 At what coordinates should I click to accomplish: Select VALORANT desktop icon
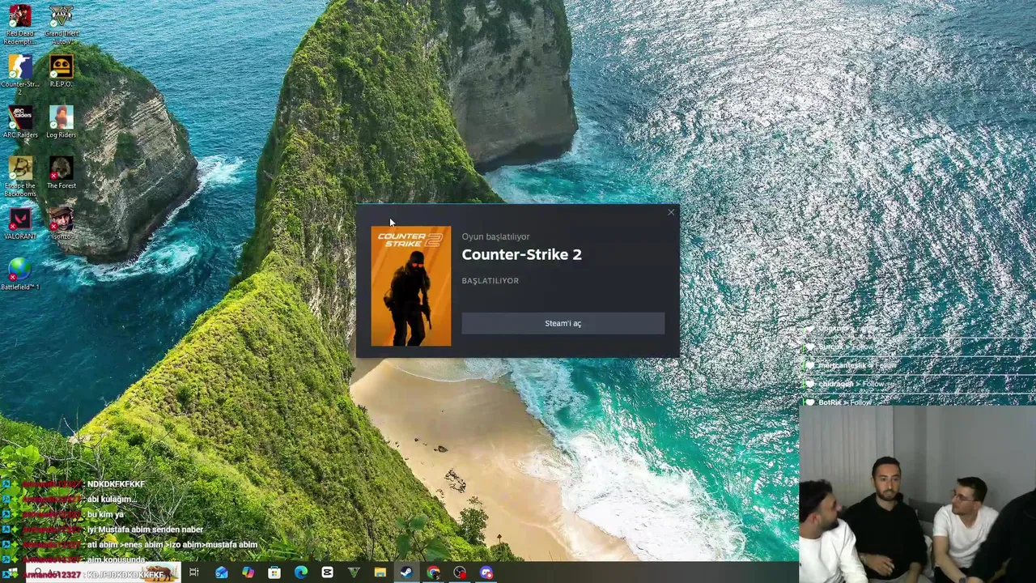click(x=19, y=223)
